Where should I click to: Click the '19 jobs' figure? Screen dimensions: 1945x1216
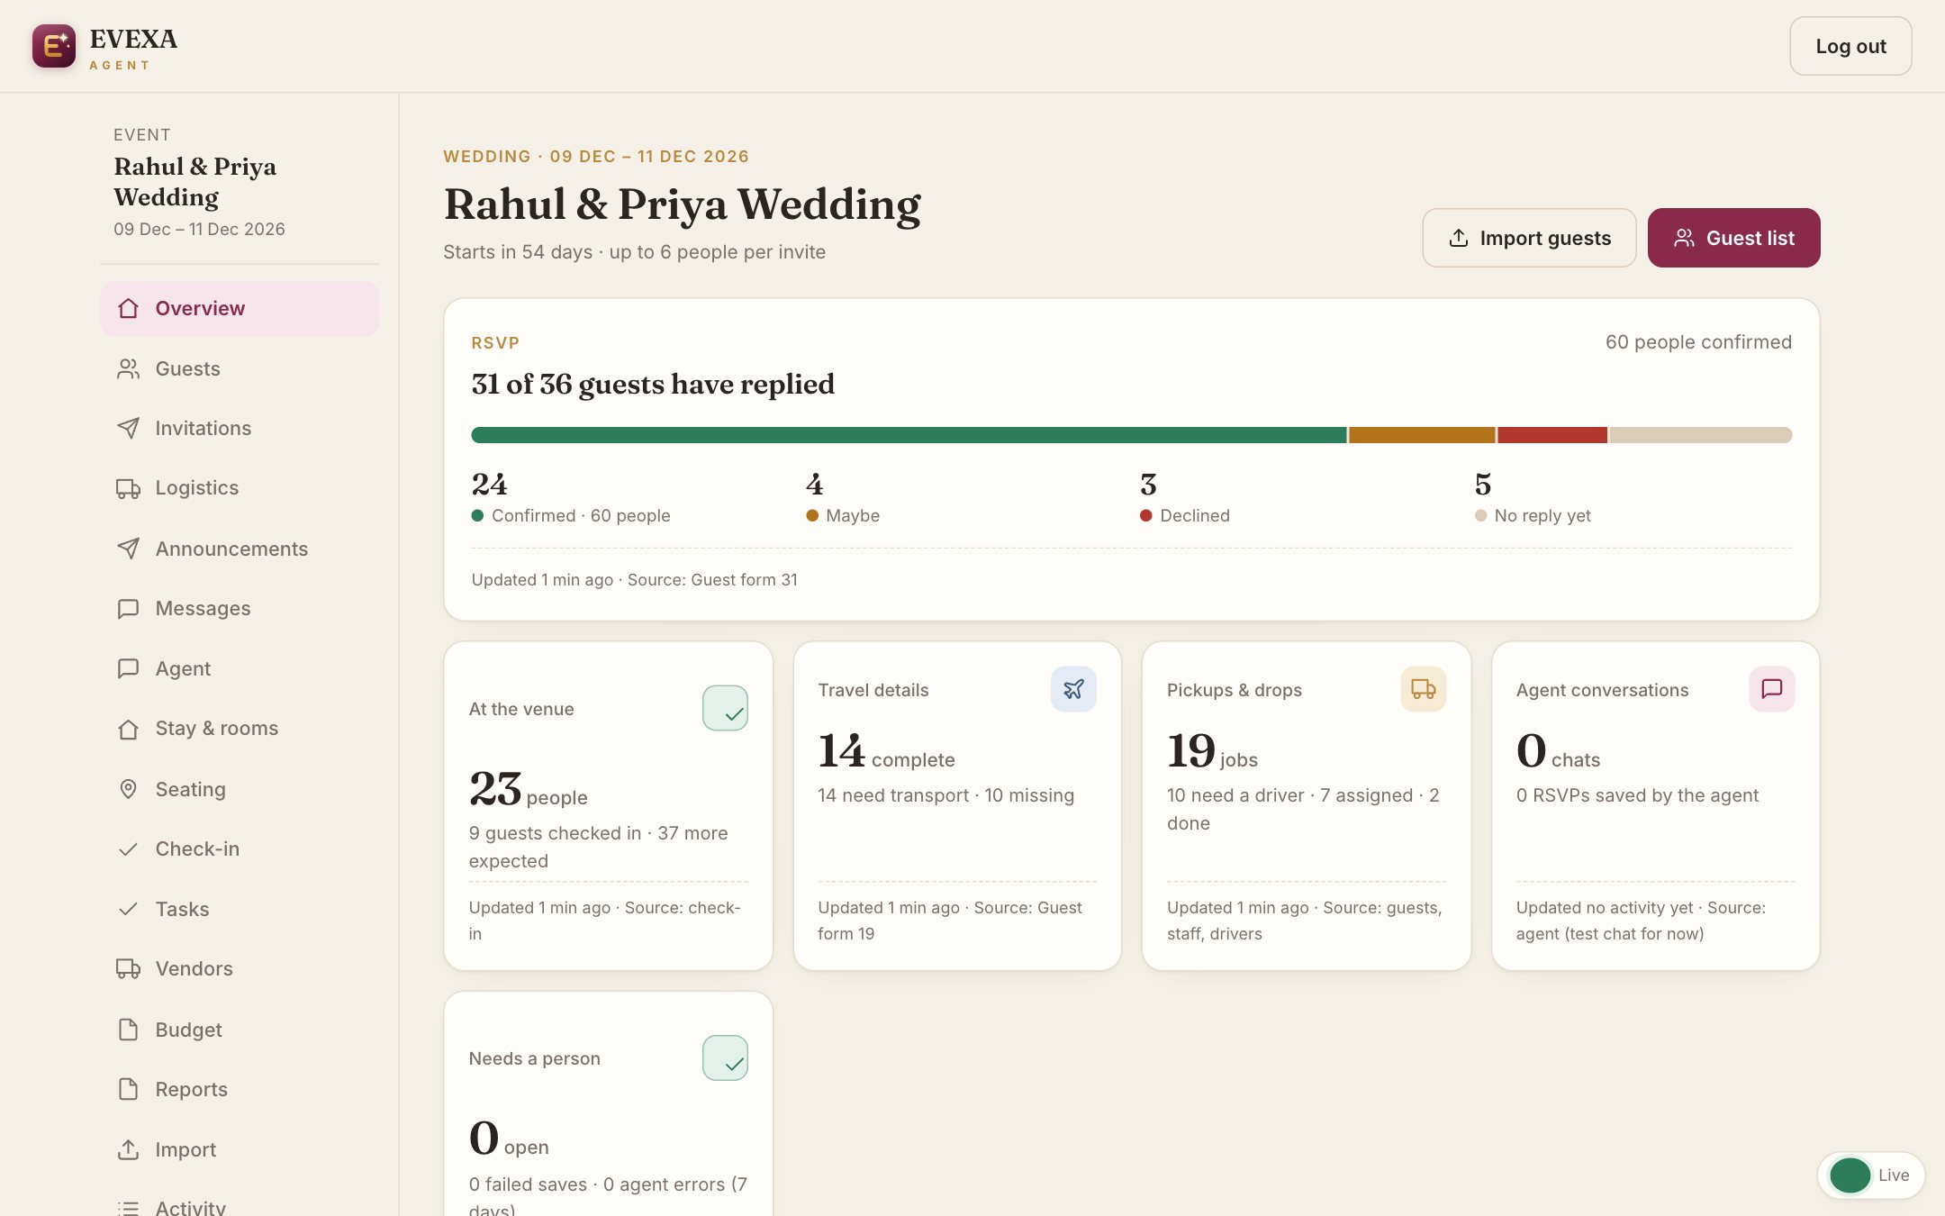click(x=1212, y=752)
